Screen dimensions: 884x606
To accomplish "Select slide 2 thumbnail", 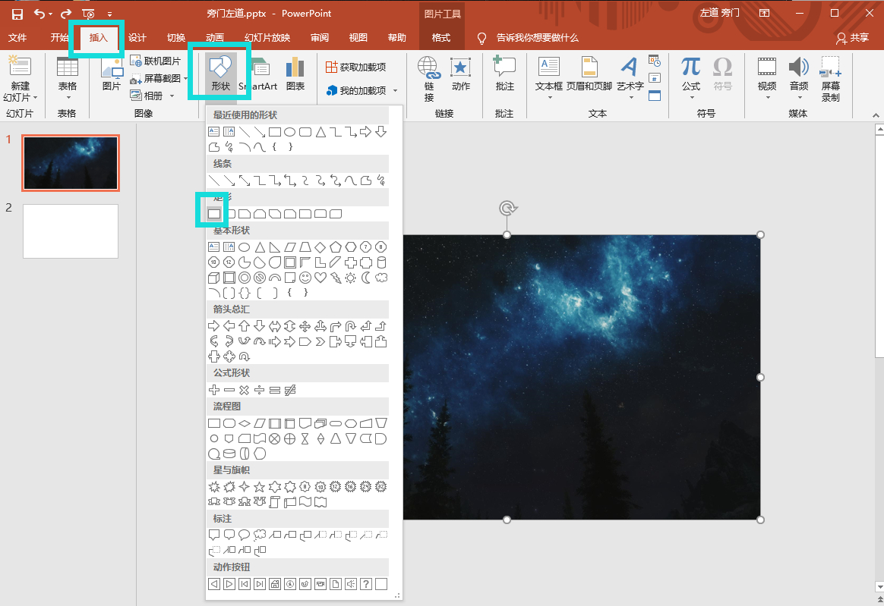I will click(71, 231).
